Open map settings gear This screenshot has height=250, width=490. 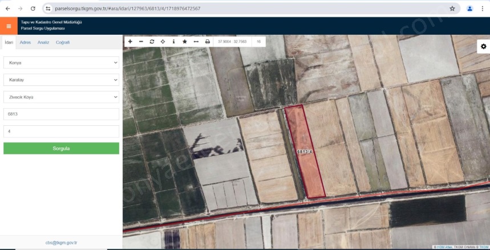click(x=483, y=46)
